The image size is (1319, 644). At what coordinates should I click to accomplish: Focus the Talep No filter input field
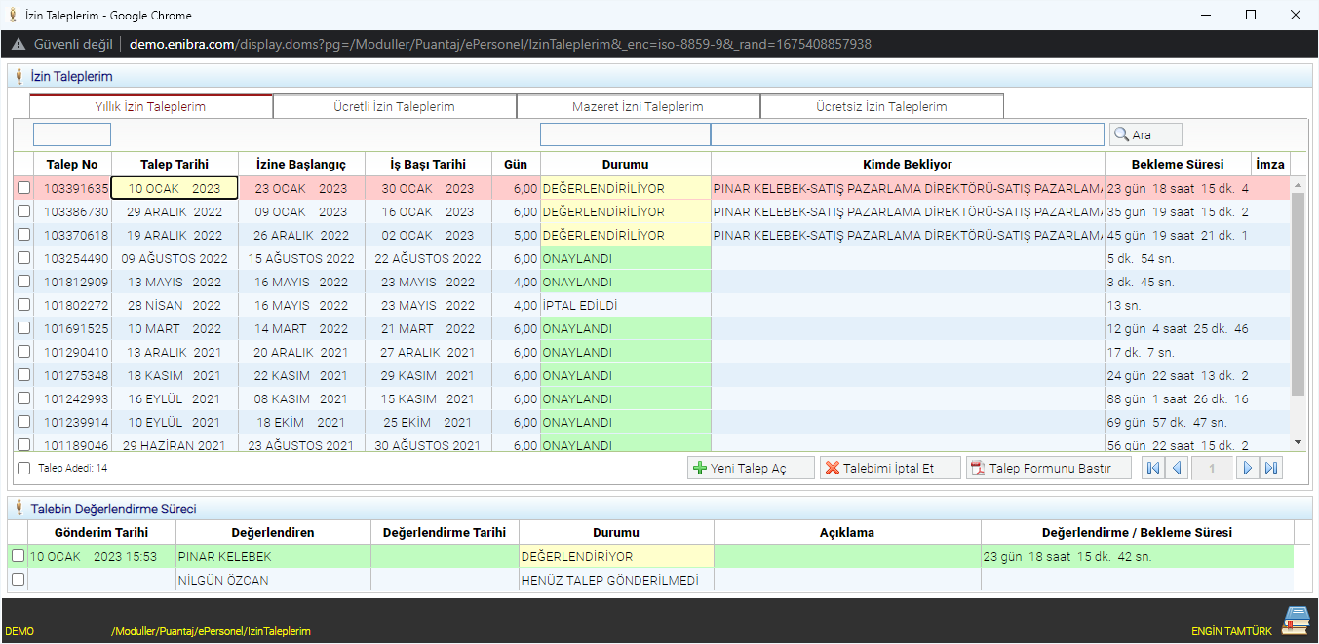tap(72, 134)
